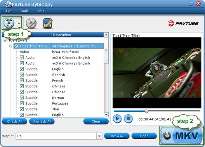Expand the Output path dropdown arrow
This screenshot has width=205, height=147.
(x=99, y=136)
